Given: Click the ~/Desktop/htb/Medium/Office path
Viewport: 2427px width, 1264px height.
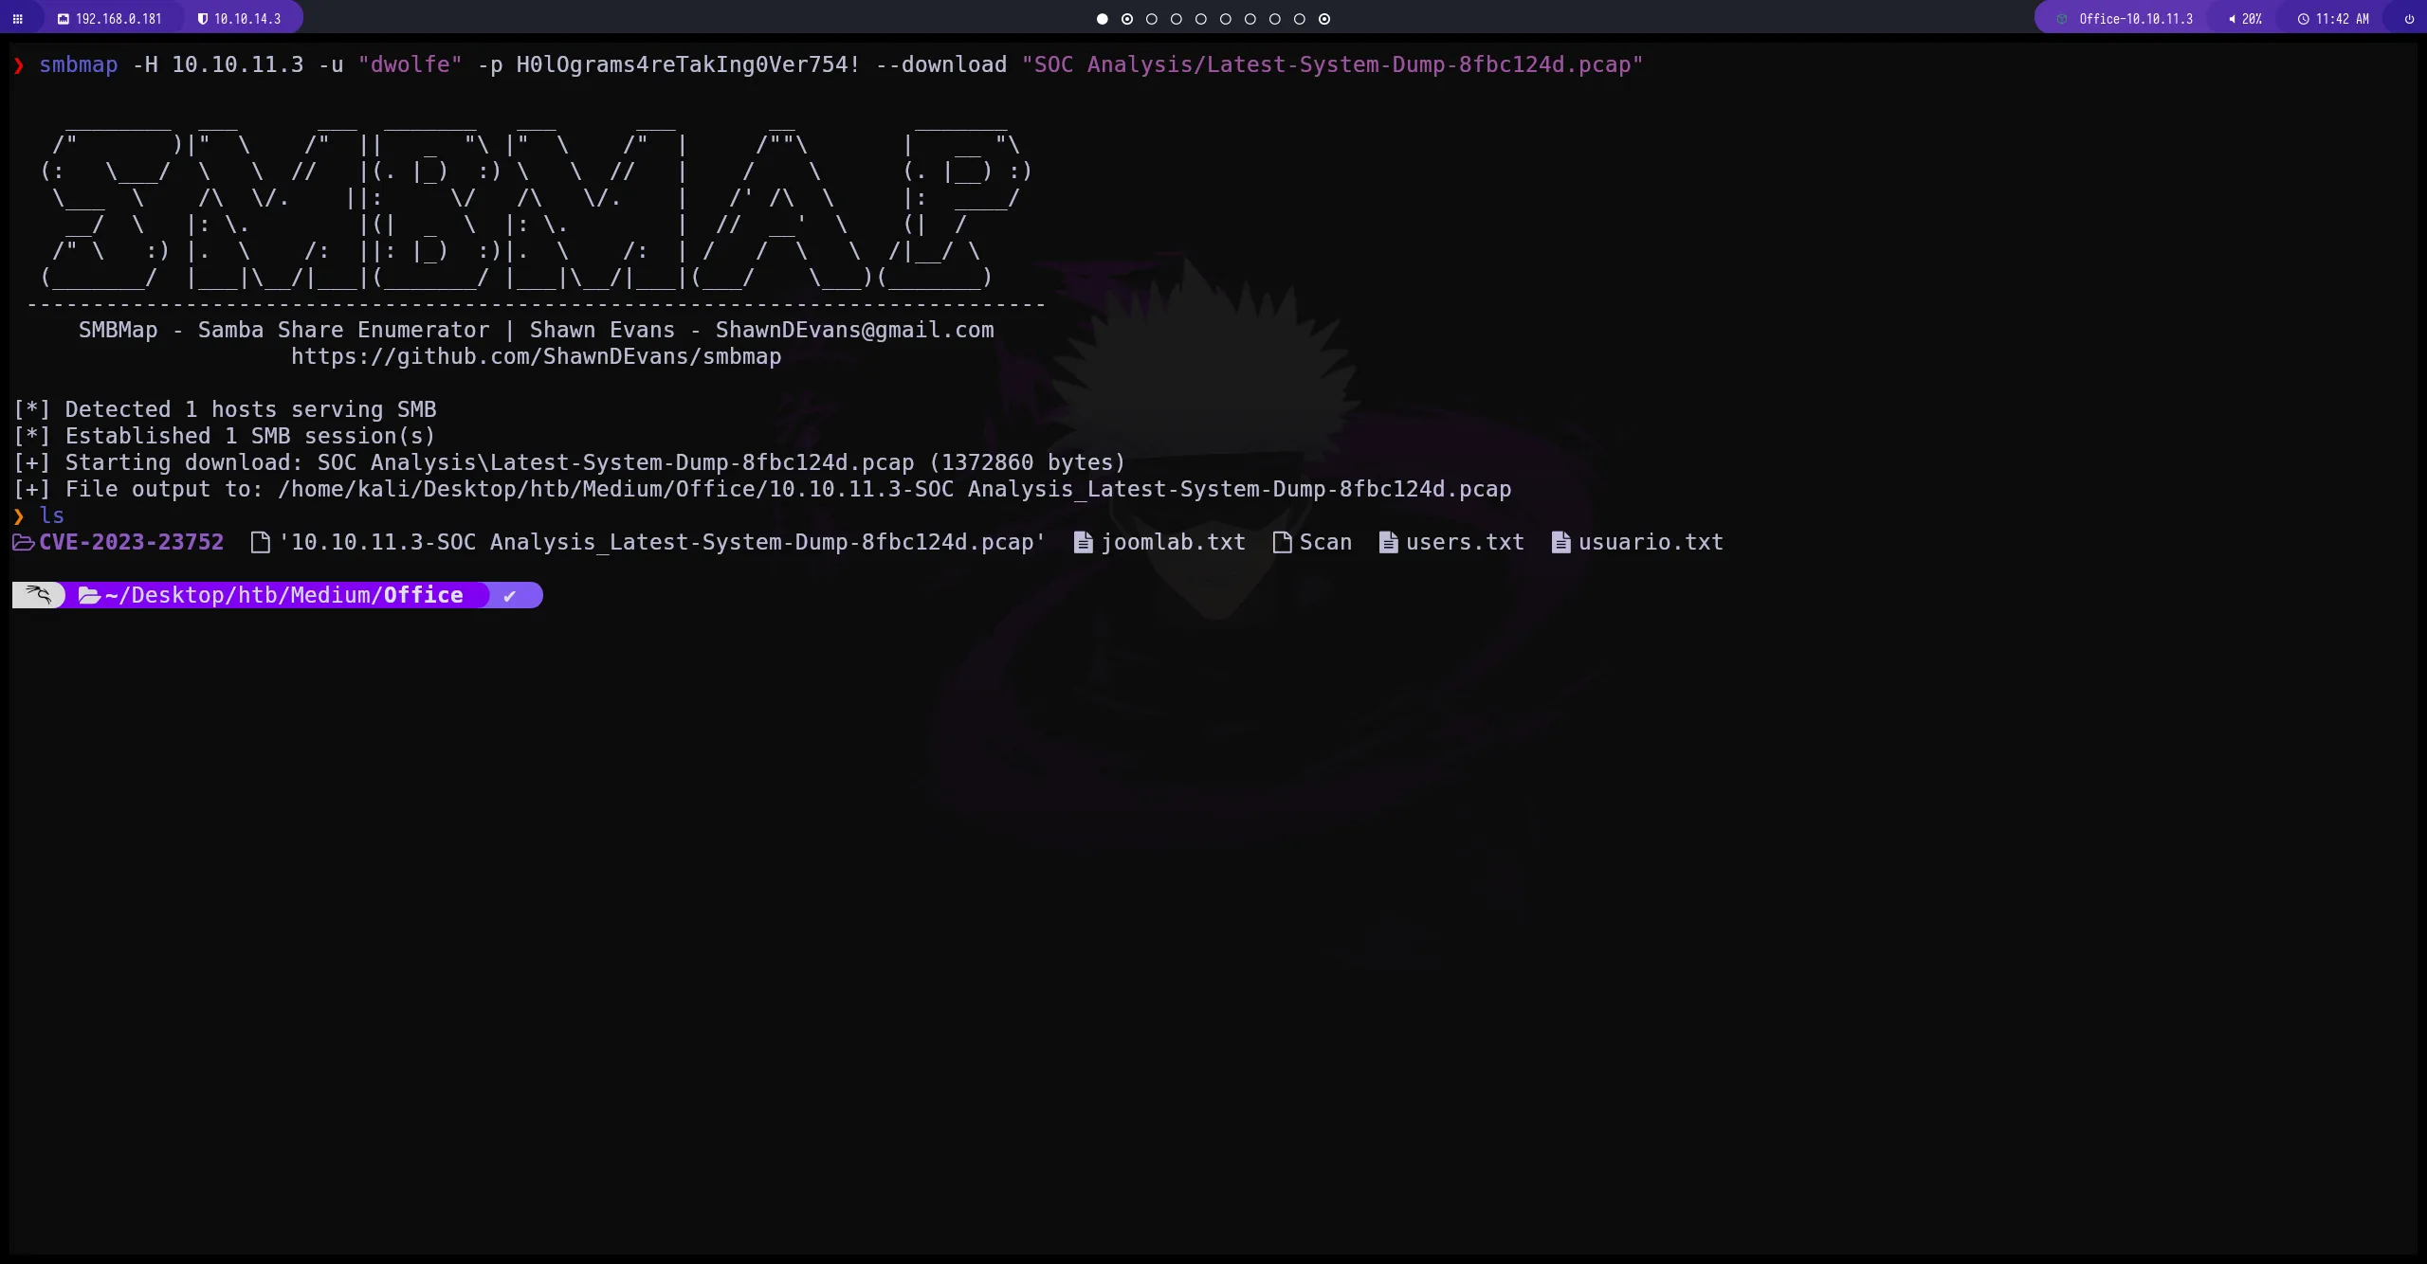Looking at the screenshot, I should point(284,594).
